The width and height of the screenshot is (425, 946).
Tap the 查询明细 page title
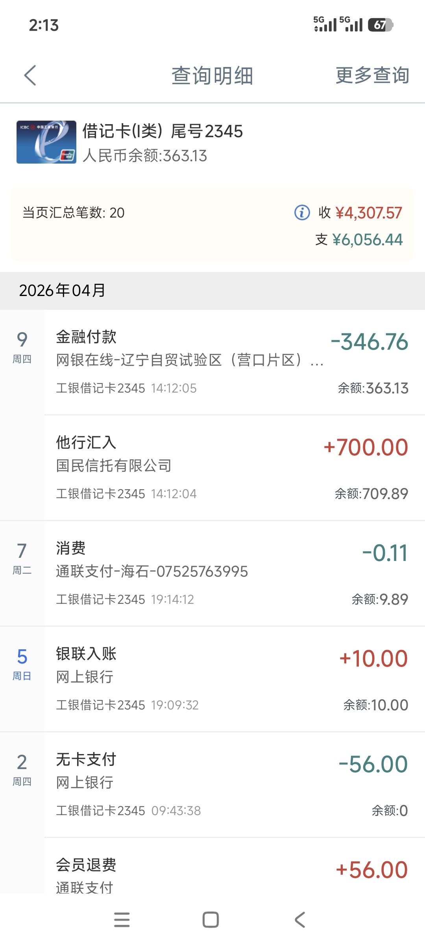pyautogui.click(x=212, y=75)
